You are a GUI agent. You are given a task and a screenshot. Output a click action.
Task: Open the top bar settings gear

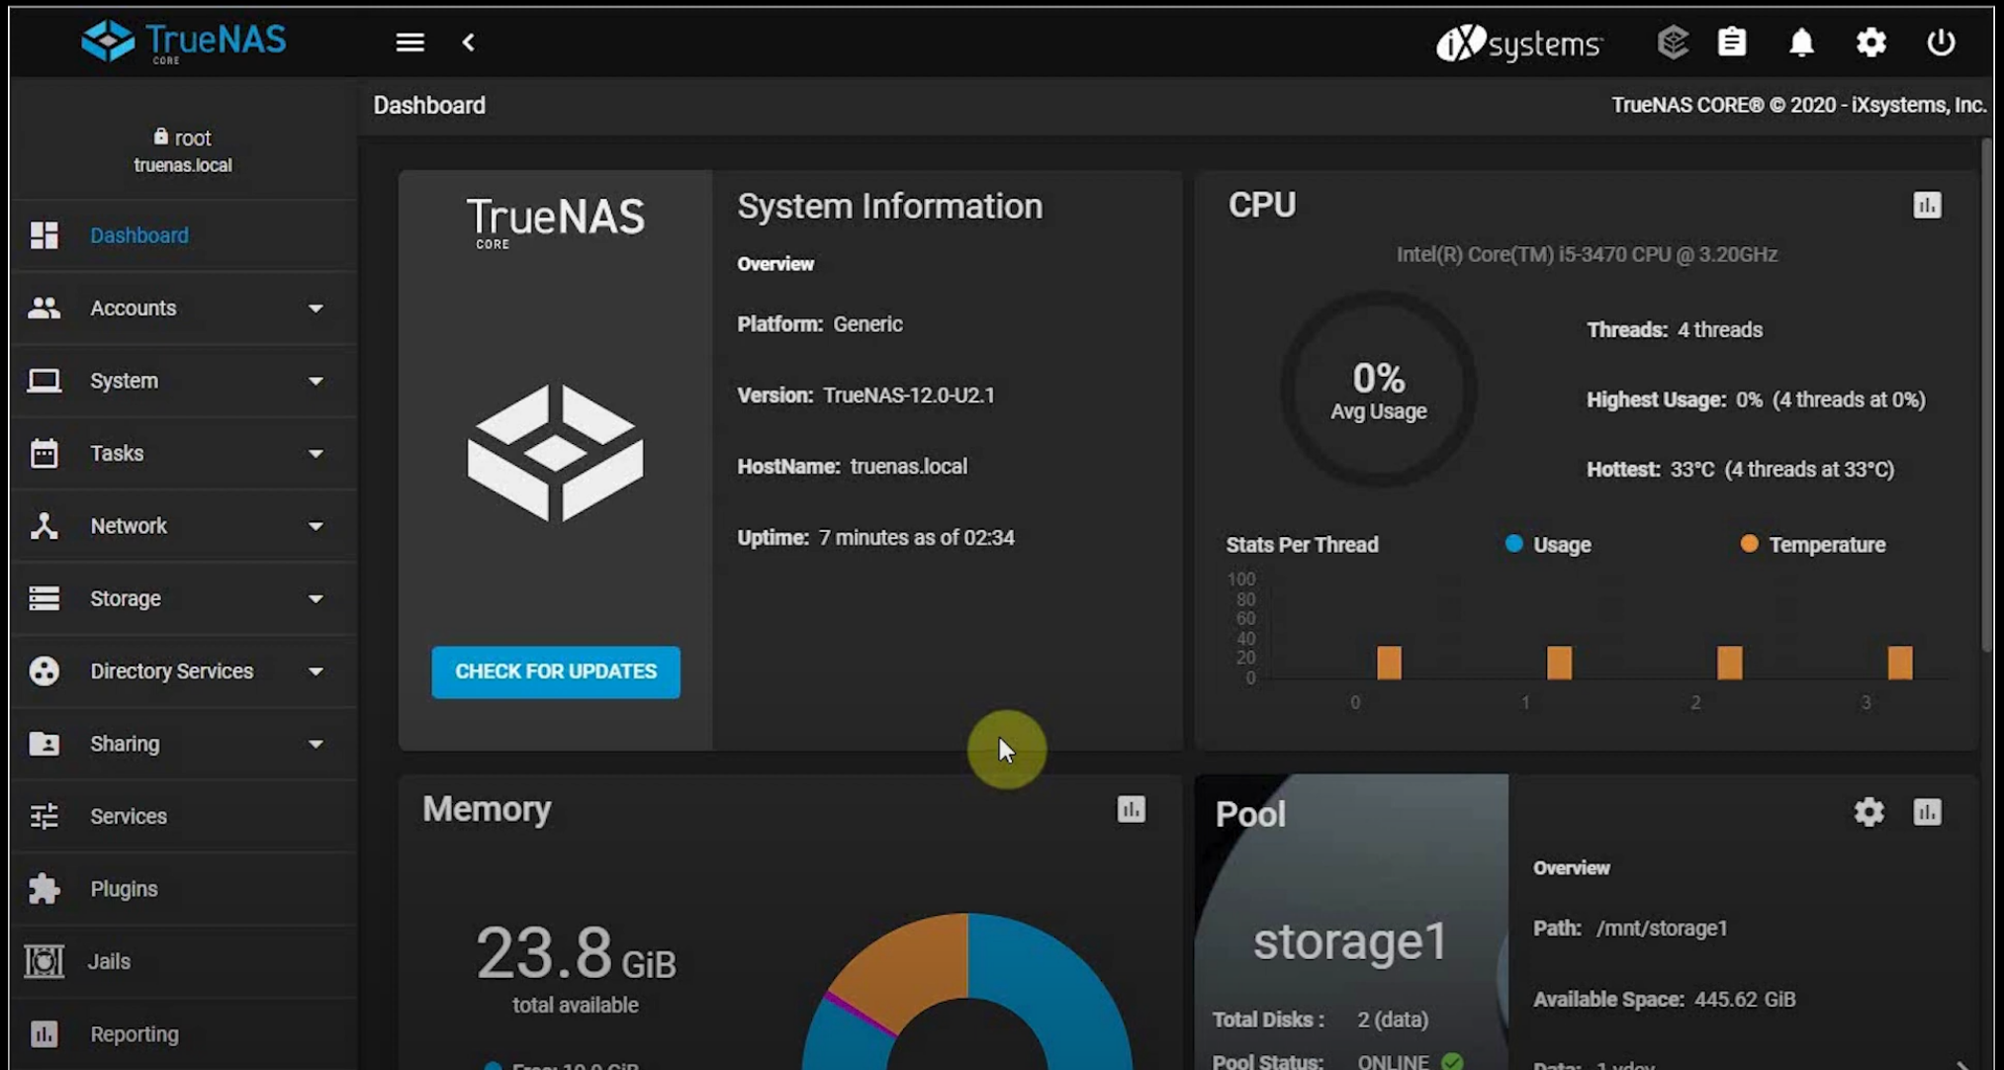[1870, 43]
